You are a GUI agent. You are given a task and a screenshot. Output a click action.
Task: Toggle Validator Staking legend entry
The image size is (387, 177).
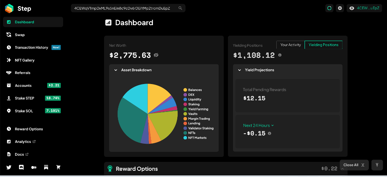(199, 128)
